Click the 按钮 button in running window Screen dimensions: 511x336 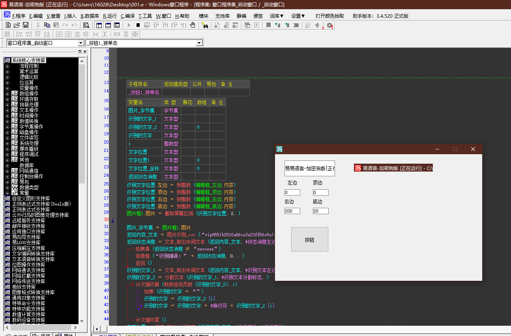point(309,239)
